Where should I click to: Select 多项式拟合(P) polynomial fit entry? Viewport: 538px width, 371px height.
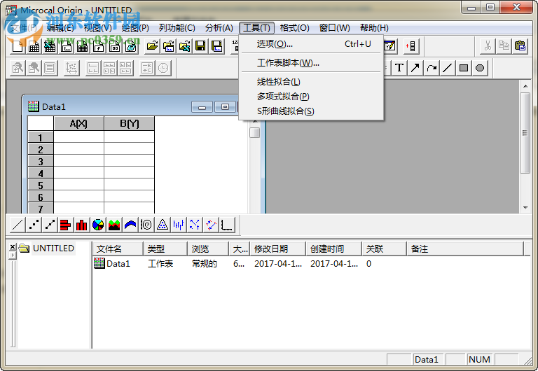282,97
